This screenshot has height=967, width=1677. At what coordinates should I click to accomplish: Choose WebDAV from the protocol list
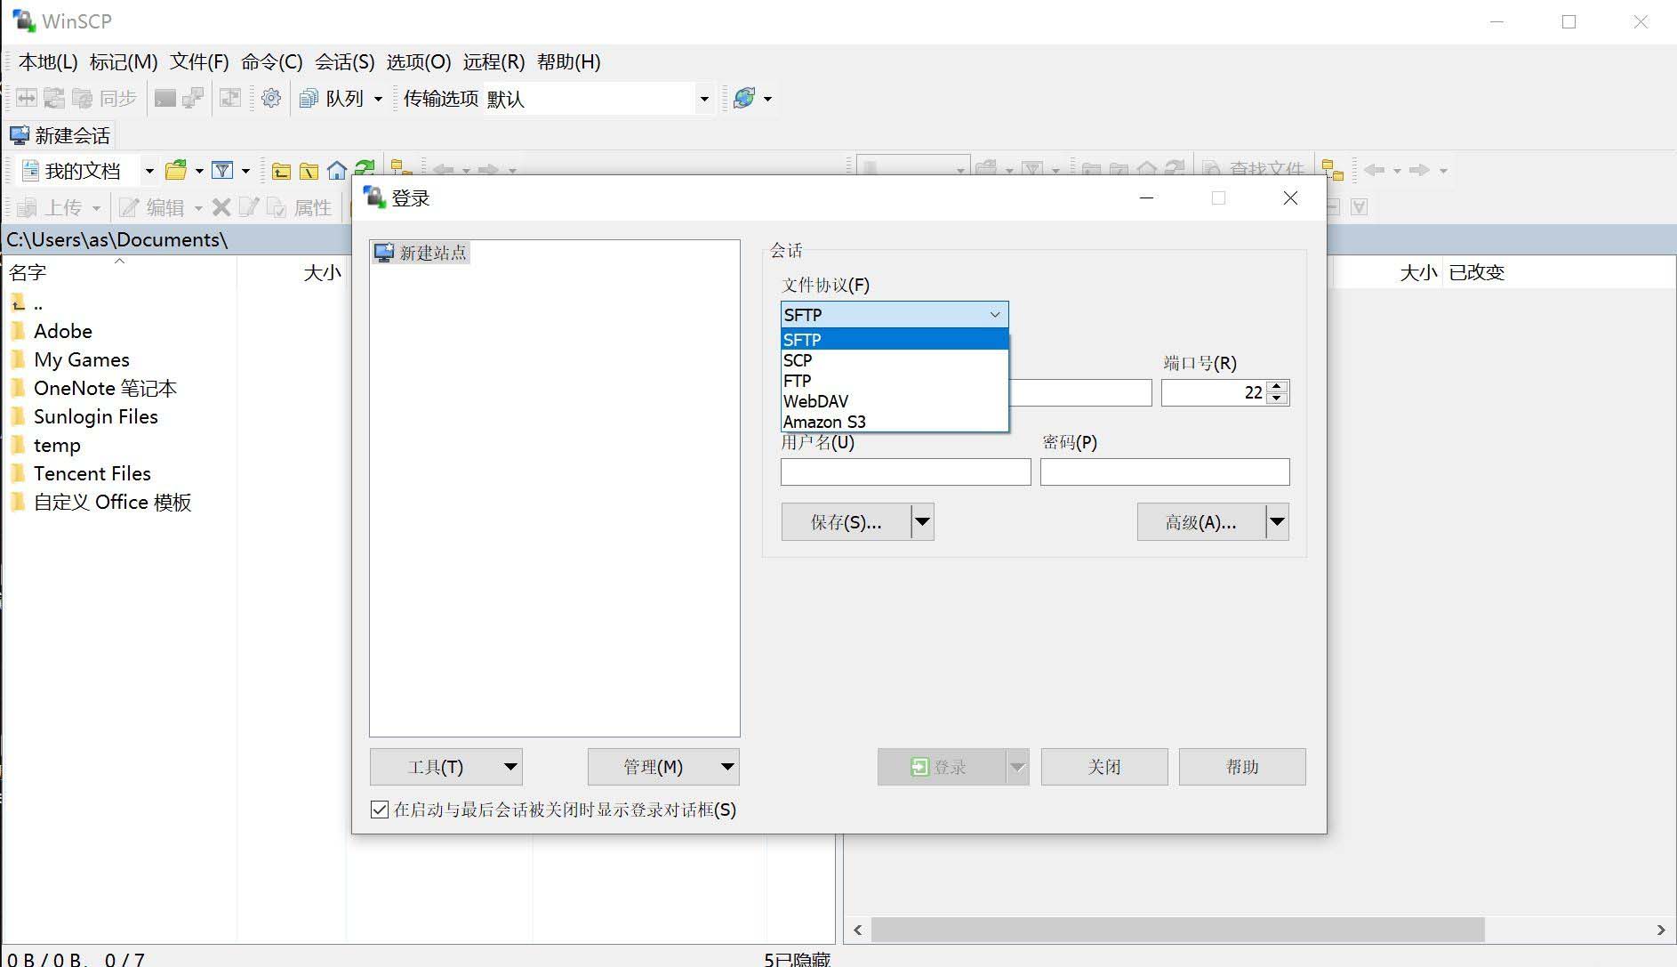tap(895, 401)
